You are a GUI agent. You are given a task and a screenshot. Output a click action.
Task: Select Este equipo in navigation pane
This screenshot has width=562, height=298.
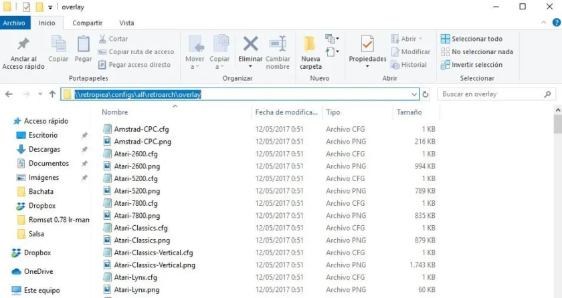36,290
